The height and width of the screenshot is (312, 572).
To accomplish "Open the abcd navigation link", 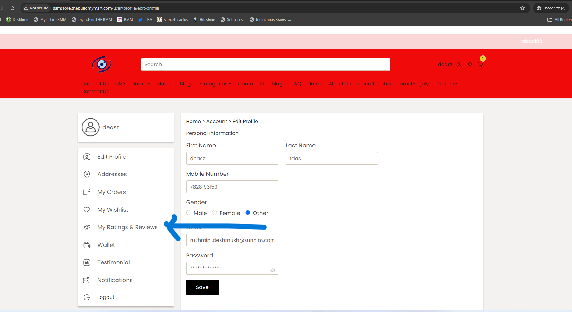I will pyautogui.click(x=387, y=84).
